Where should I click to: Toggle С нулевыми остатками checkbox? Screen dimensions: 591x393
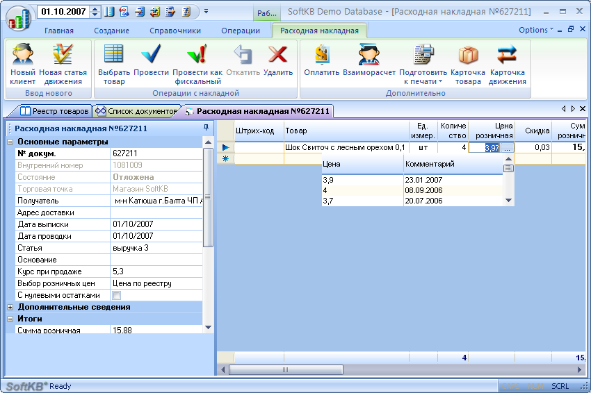point(117,296)
